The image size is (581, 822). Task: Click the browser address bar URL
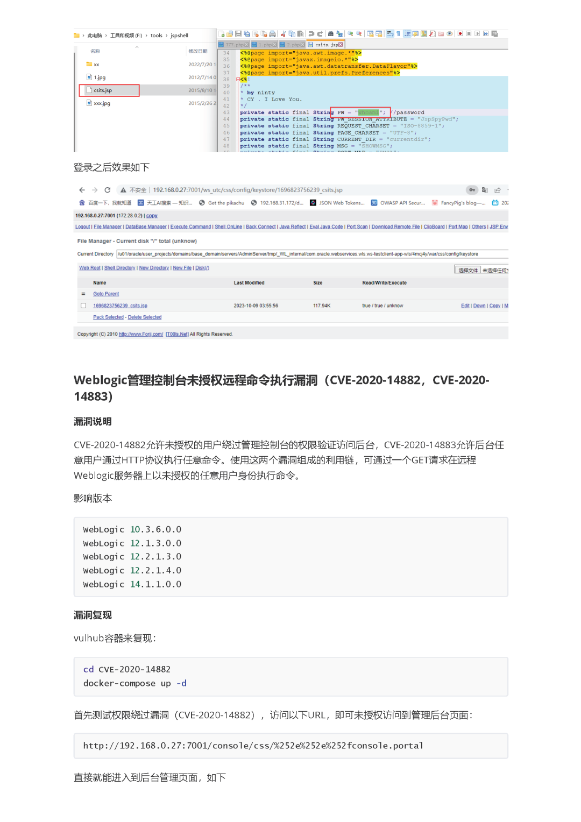pyautogui.click(x=247, y=190)
